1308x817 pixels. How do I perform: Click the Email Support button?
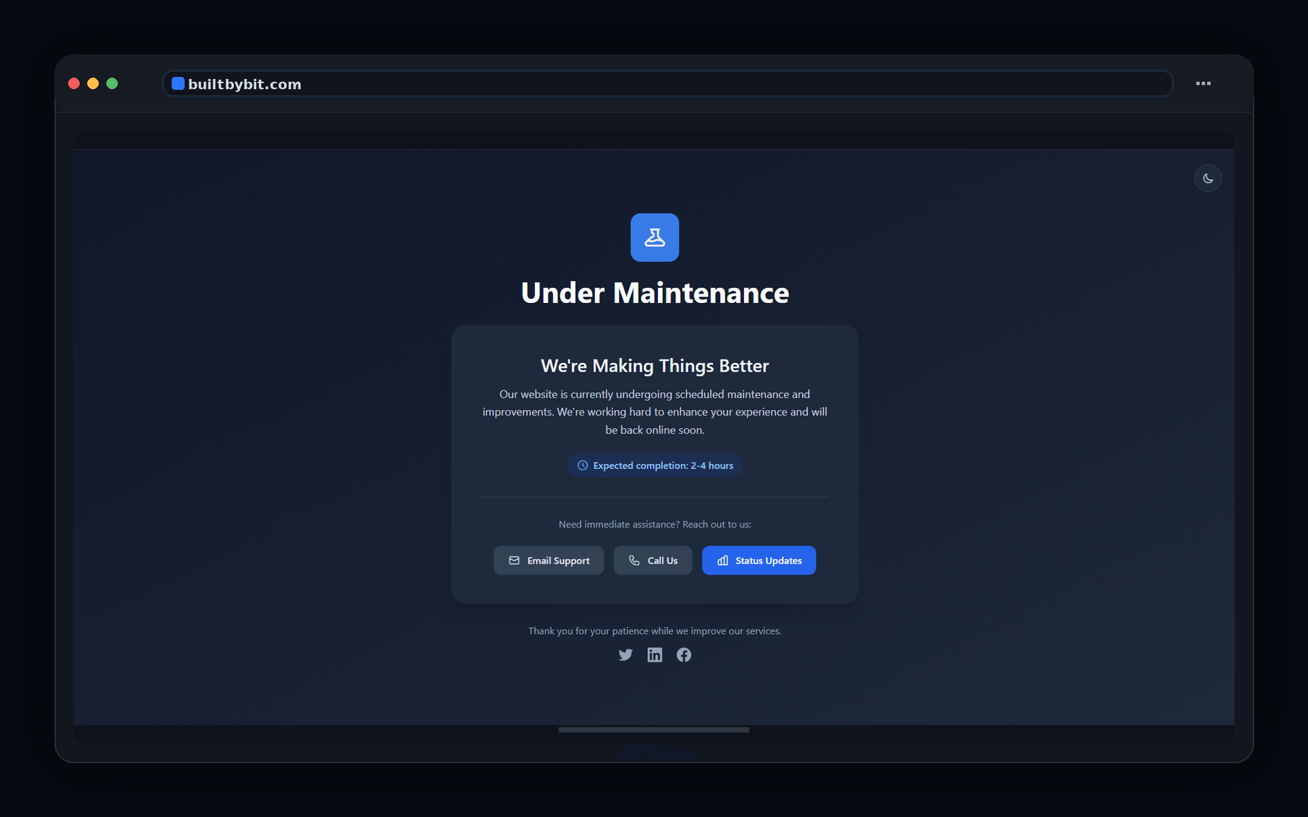tap(548, 560)
